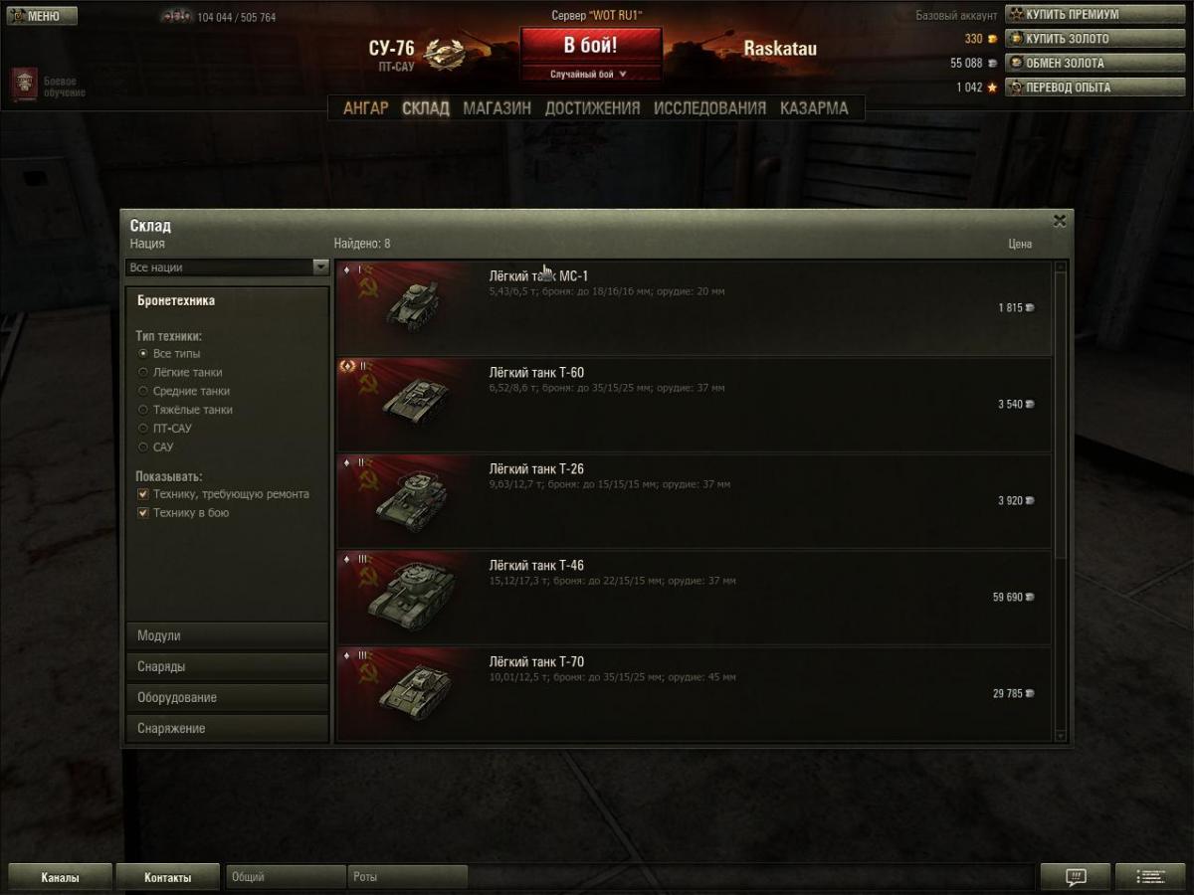Select the Лёгкие танки radio button
The height and width of the screenshot is (895, 1194).
[143, 372]
